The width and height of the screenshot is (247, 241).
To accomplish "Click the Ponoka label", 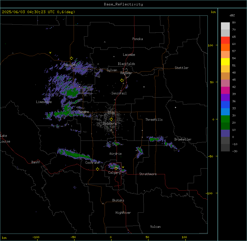I will click(x=138, y=39).
